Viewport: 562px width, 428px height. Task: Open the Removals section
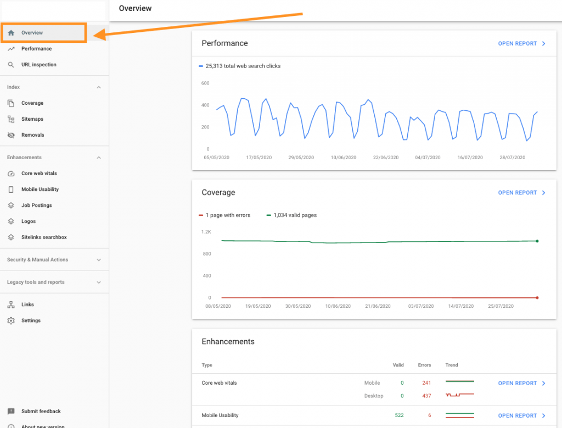point(32,134)
